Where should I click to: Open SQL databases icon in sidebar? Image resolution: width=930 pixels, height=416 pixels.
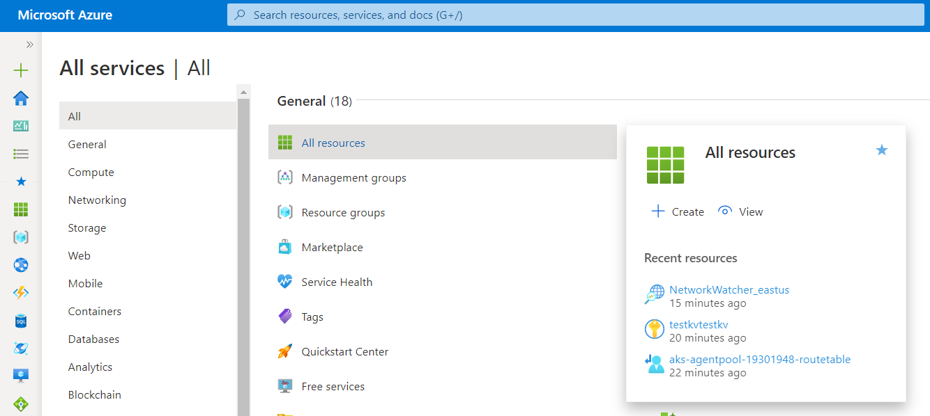point(21,321)
